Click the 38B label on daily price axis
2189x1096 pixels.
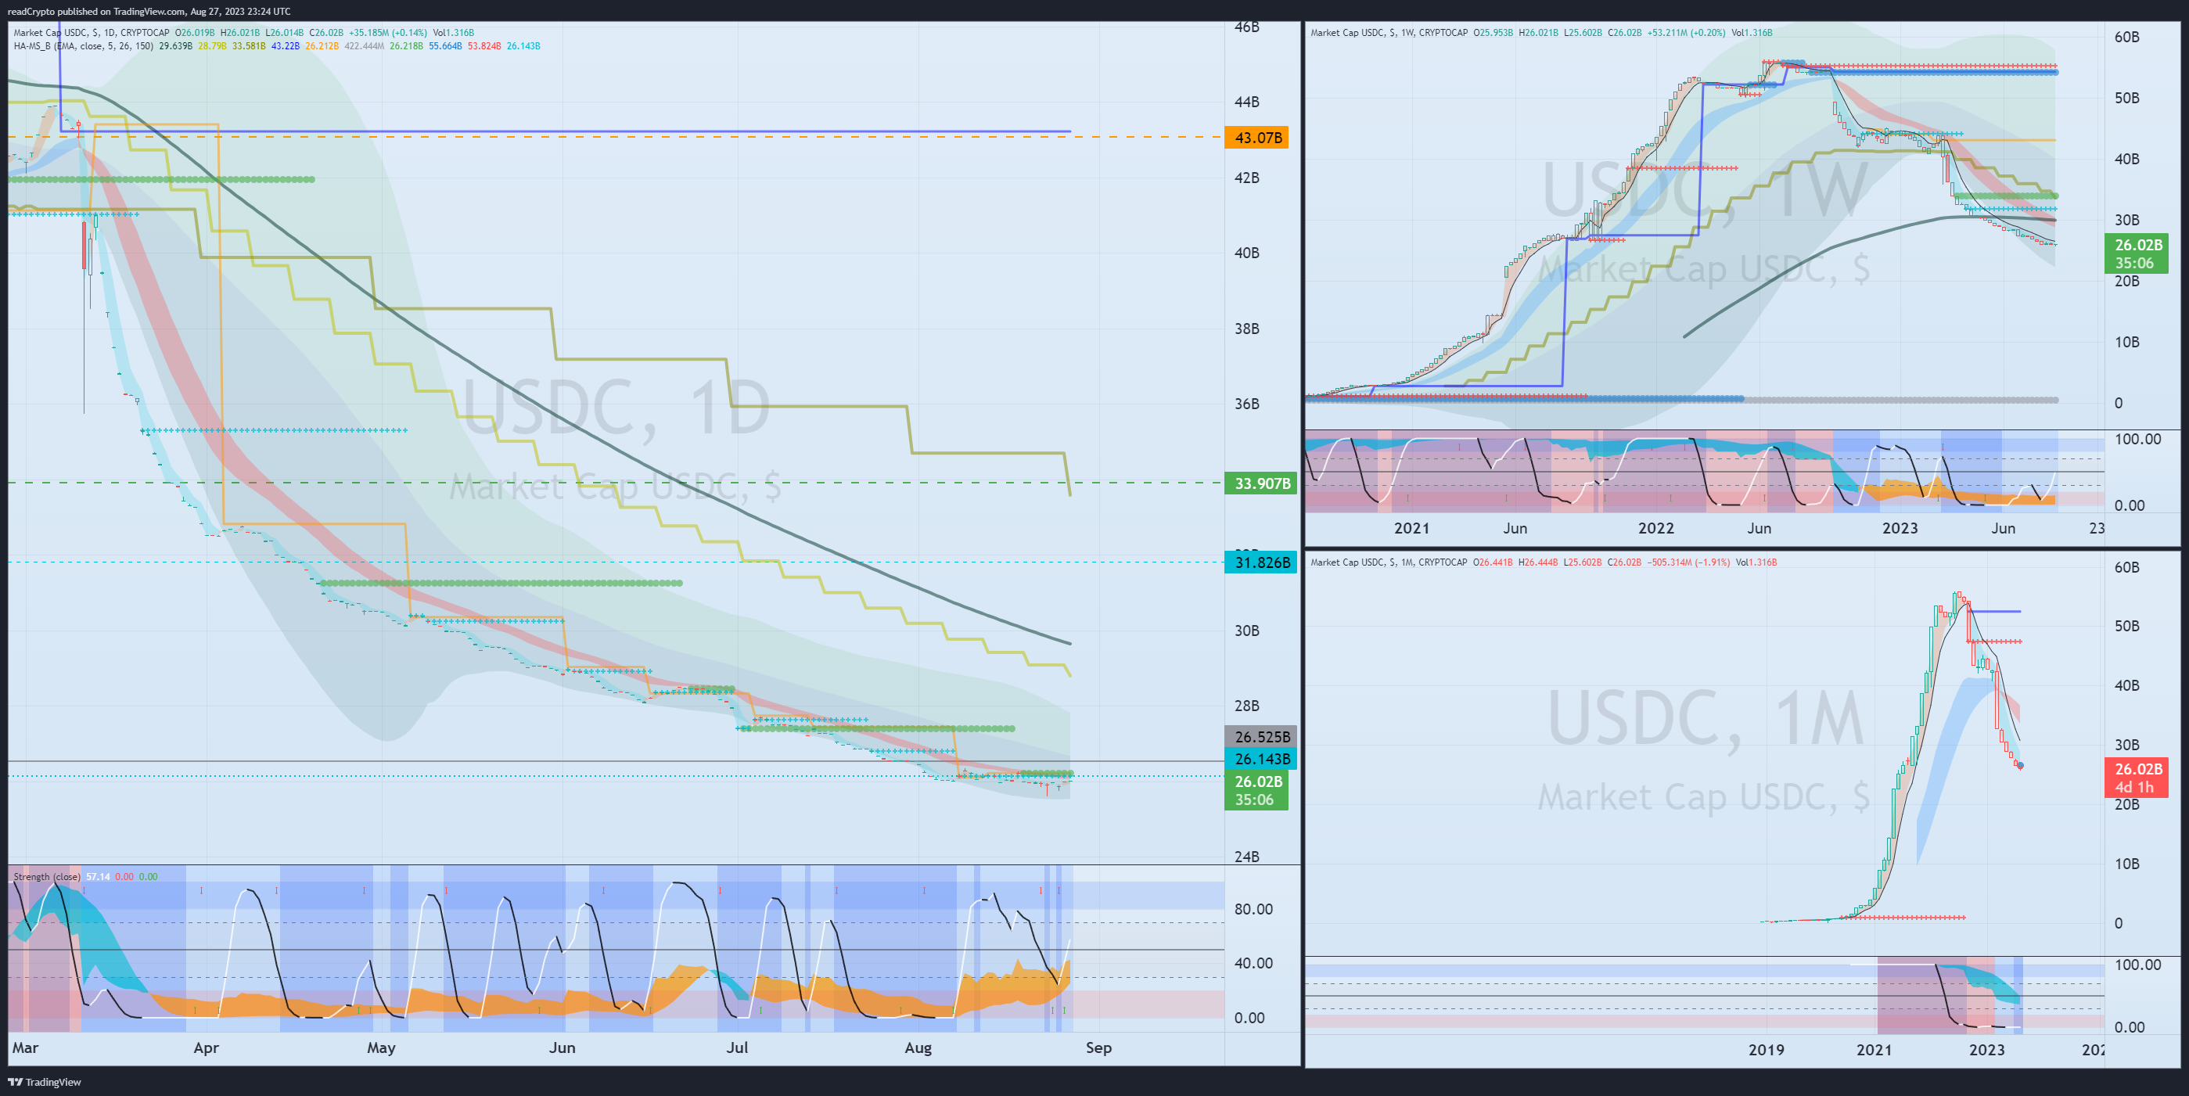pos(1246,329)
